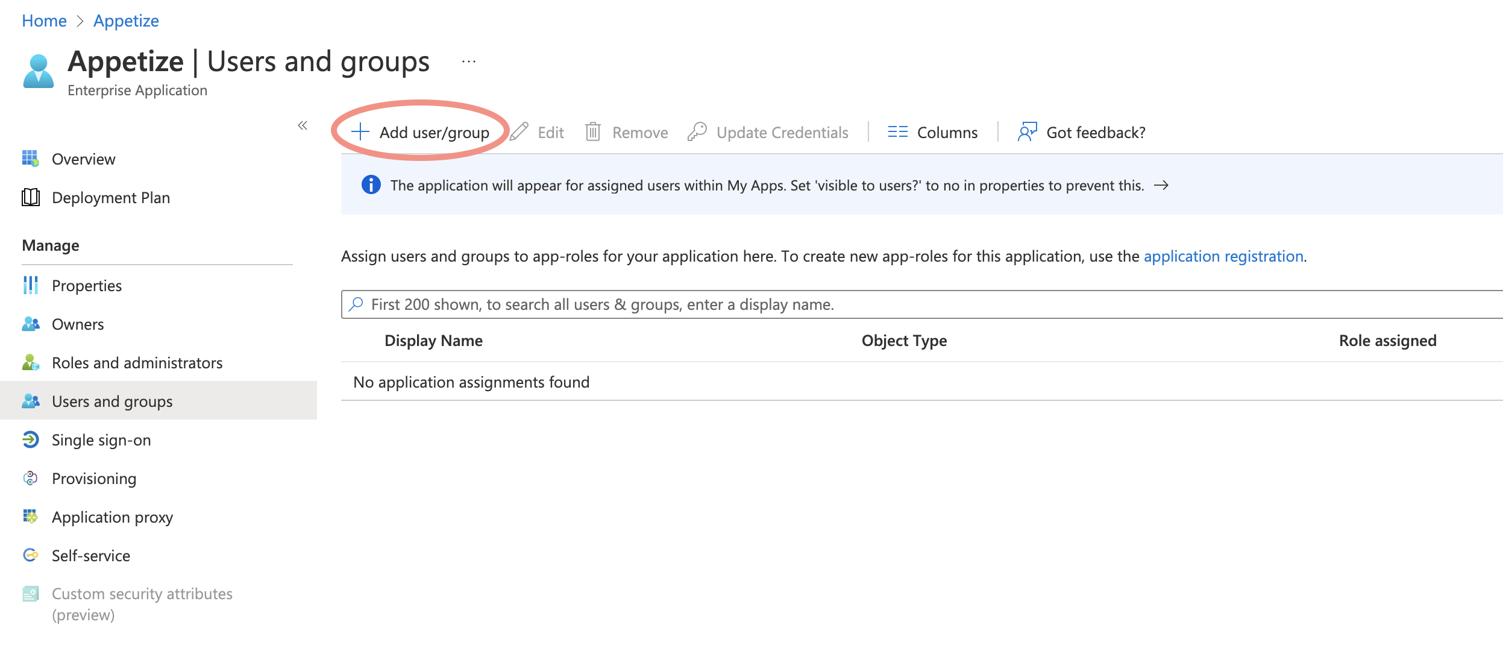Click the Update Credentials key icon
This screenshot has width=1503, height=645.
click(697, 132)
